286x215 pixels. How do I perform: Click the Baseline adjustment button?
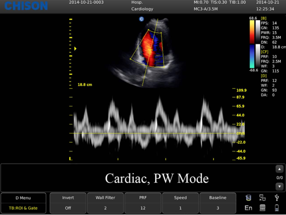(217, 203)
